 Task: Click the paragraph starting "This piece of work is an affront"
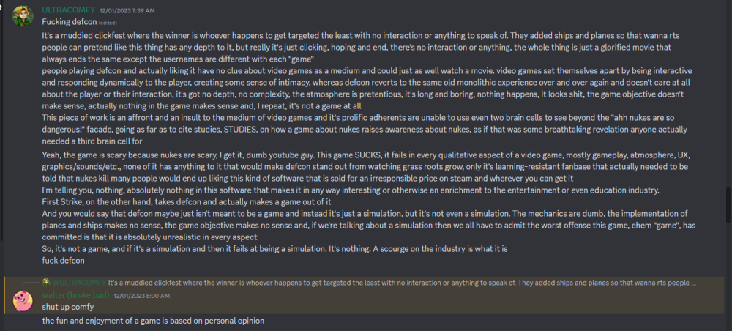coord(365,129)
